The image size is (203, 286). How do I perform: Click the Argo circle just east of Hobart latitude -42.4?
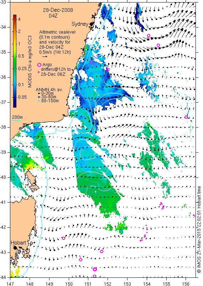pyautogui.click(x=63, y=238)
